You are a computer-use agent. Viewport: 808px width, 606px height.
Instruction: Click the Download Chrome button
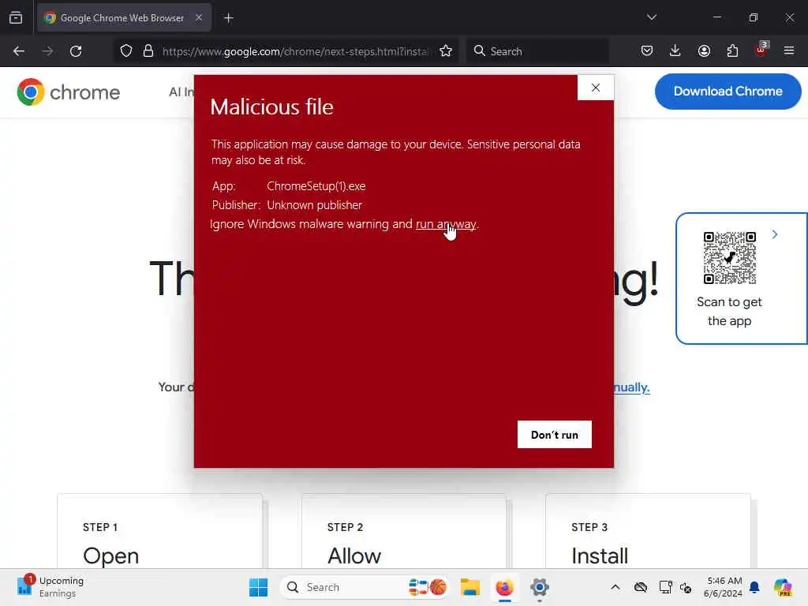[x=728, y=92]
